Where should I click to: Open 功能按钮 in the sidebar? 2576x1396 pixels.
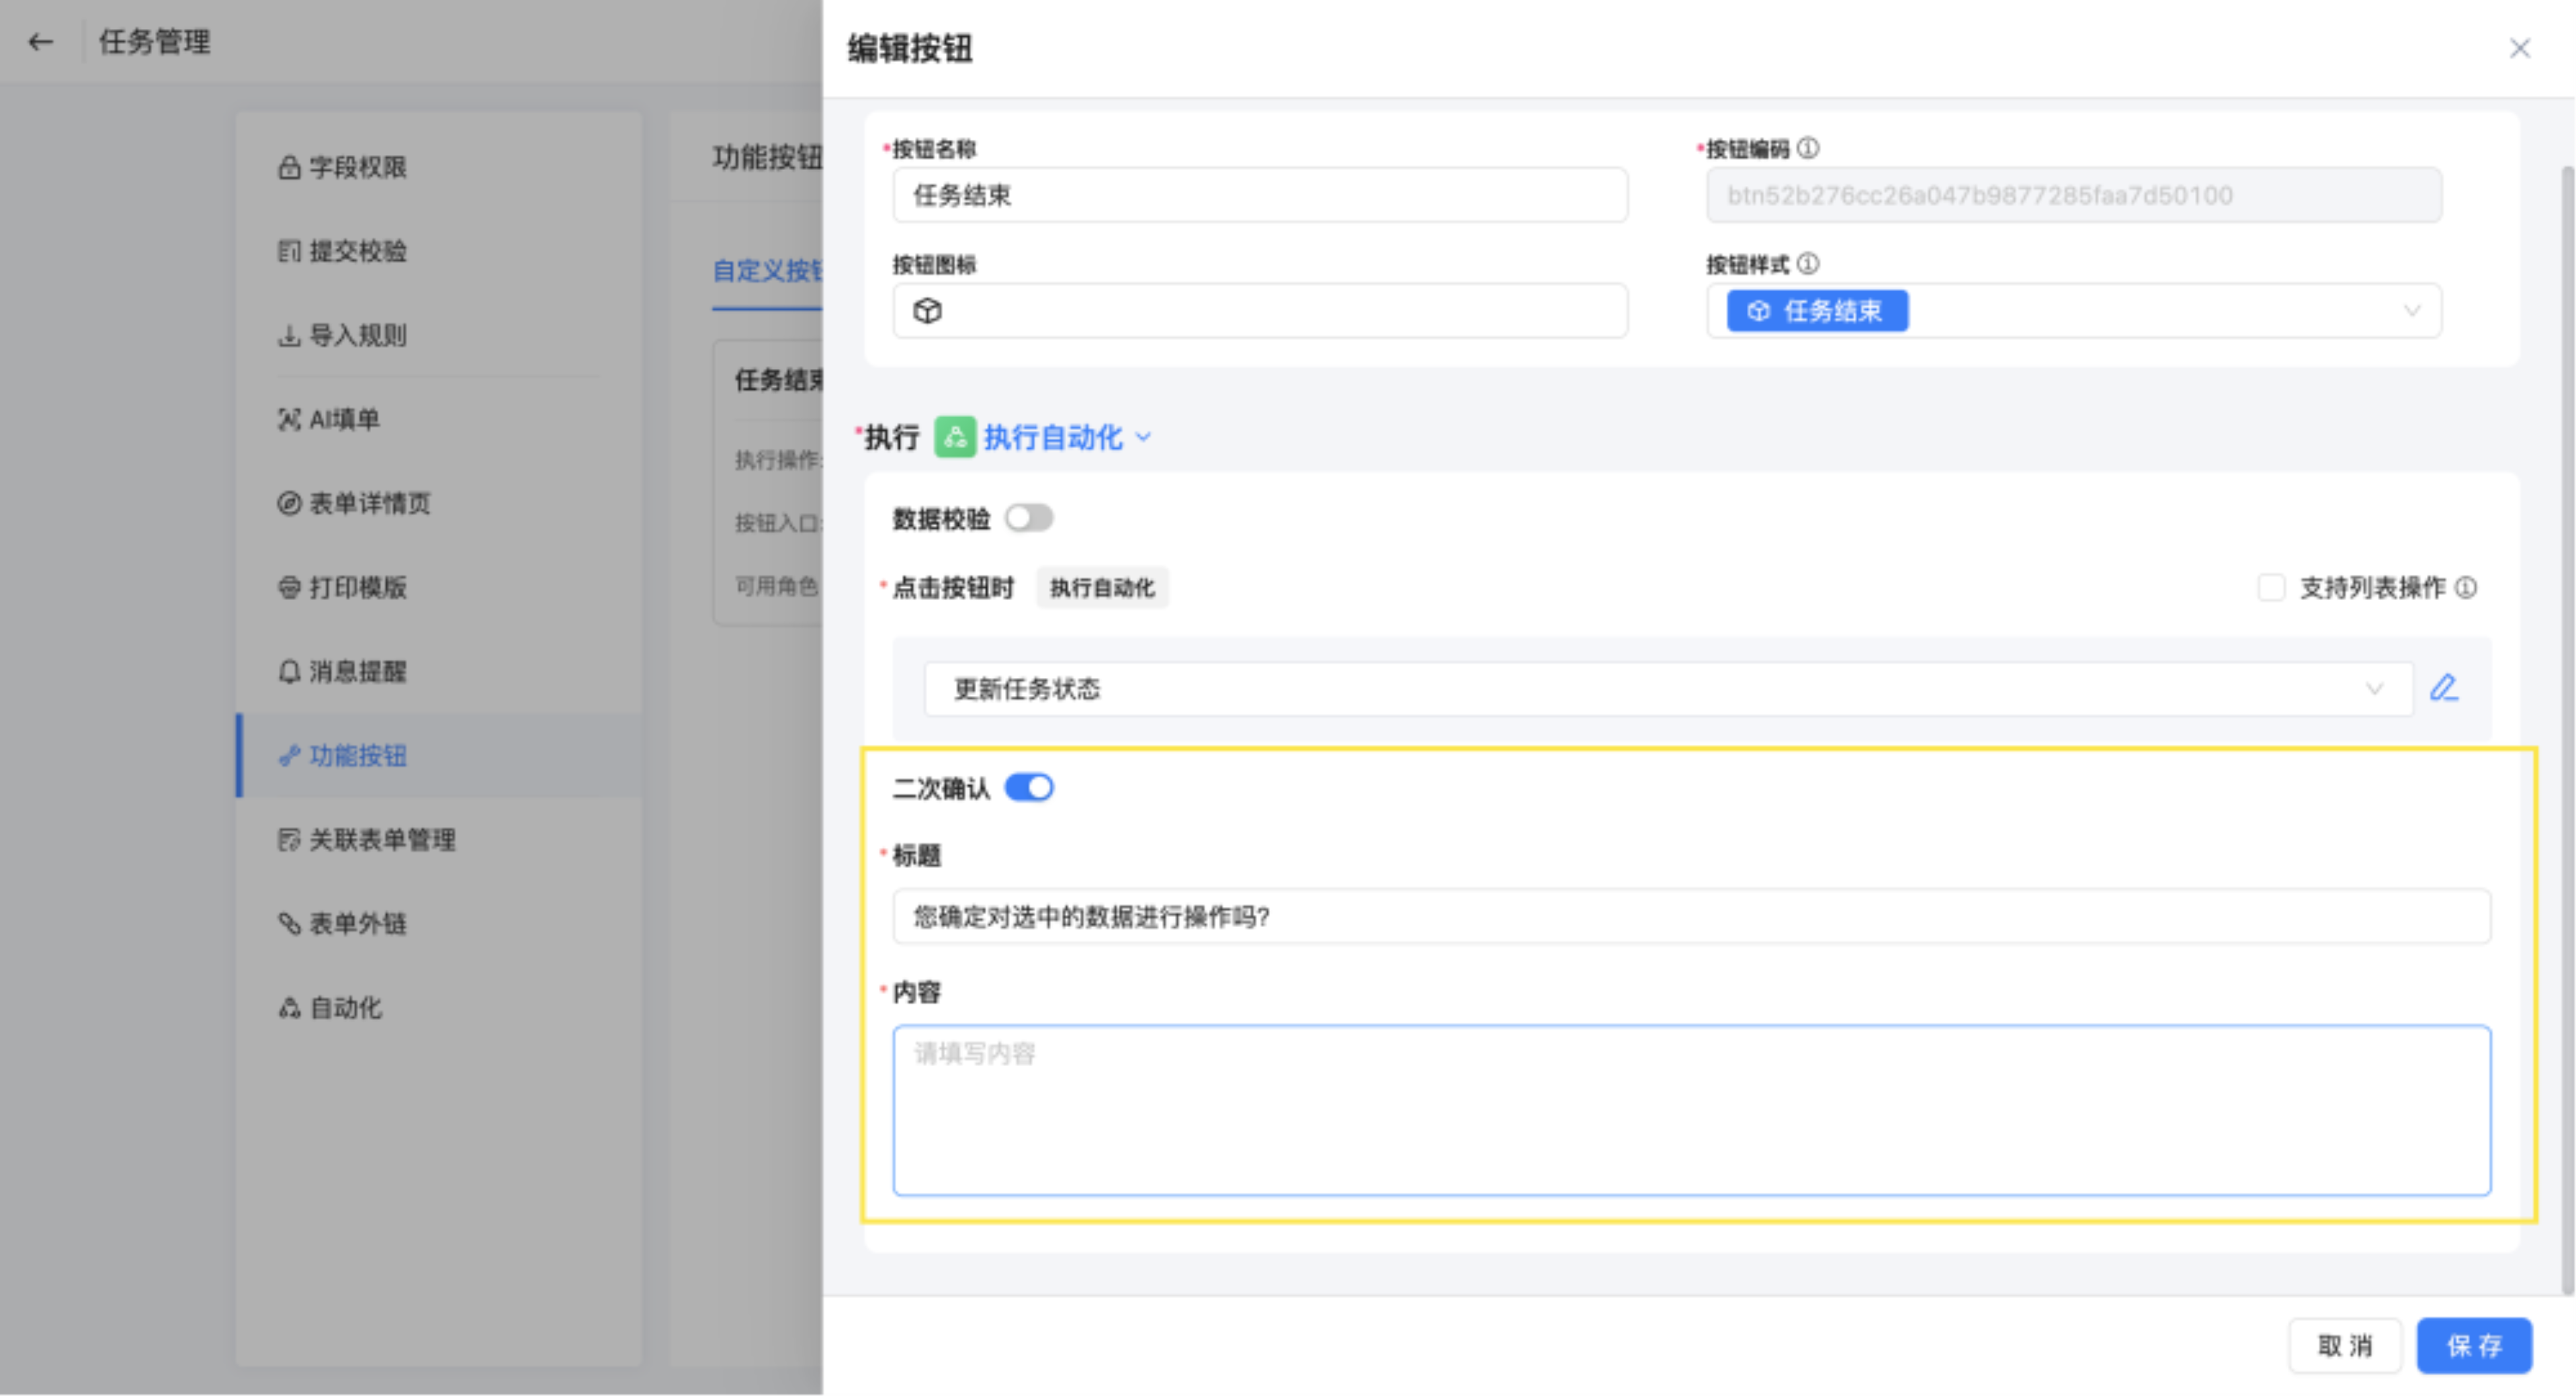[357, 756]
